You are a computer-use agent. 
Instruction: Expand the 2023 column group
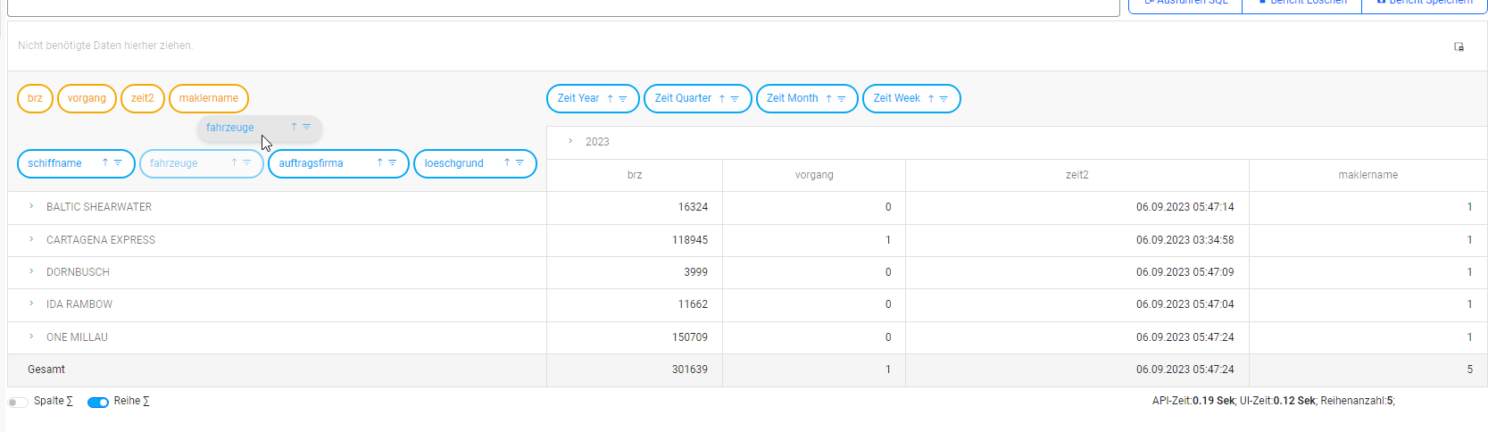click(x=570, y=141)
